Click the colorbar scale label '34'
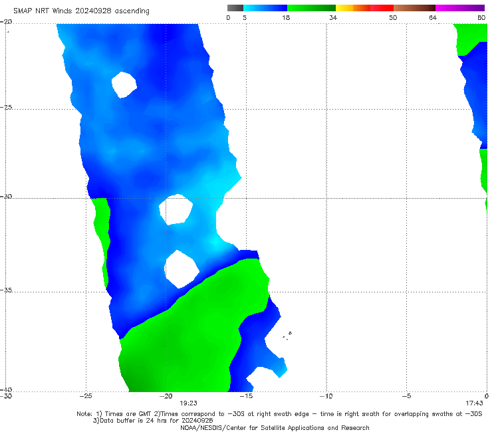The height and width of the screenshot is (432, 492). pyautogui.click(x=333, y=18)
